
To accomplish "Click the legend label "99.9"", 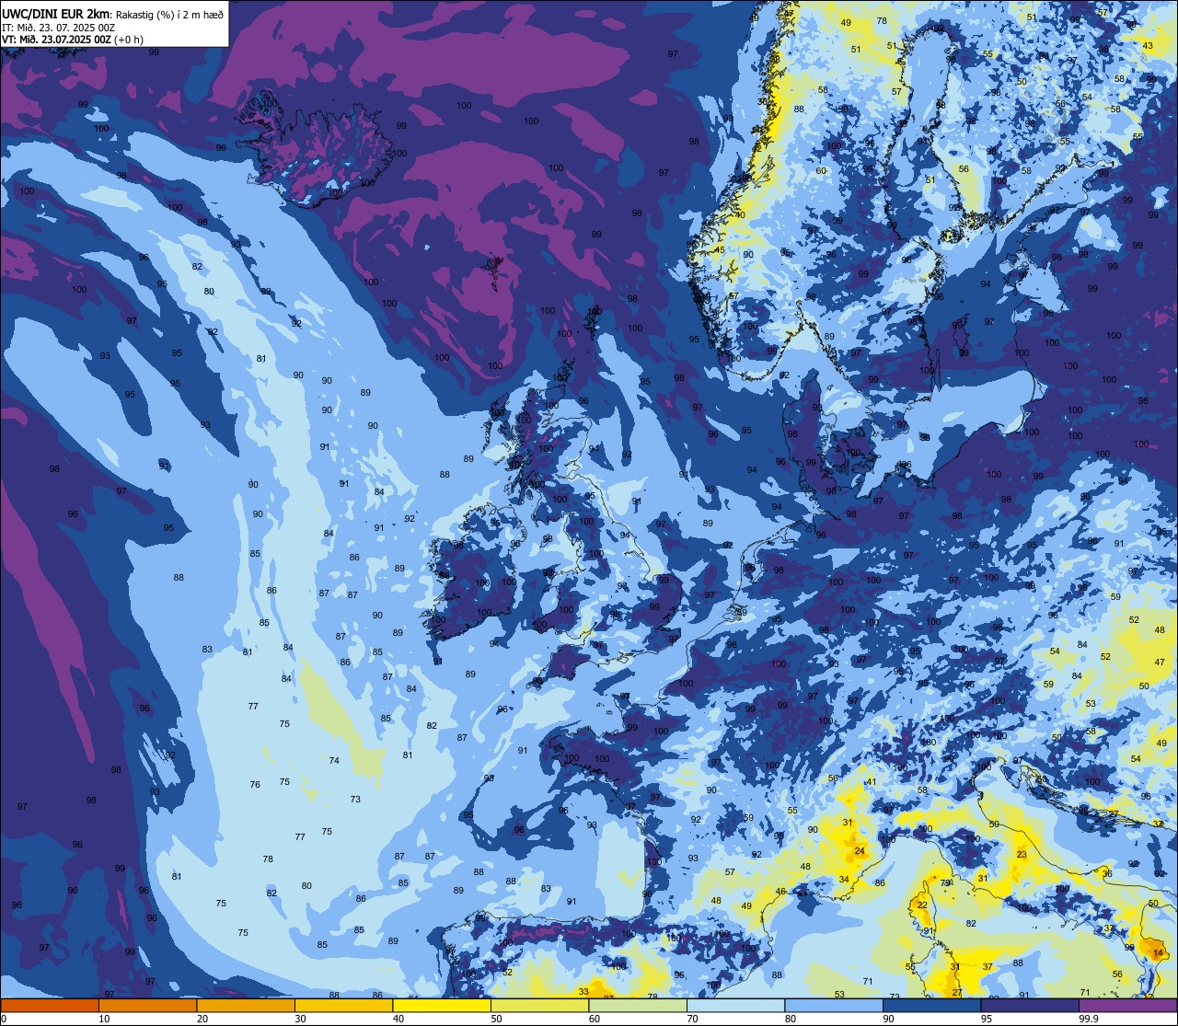I will click(1089, 1019).
